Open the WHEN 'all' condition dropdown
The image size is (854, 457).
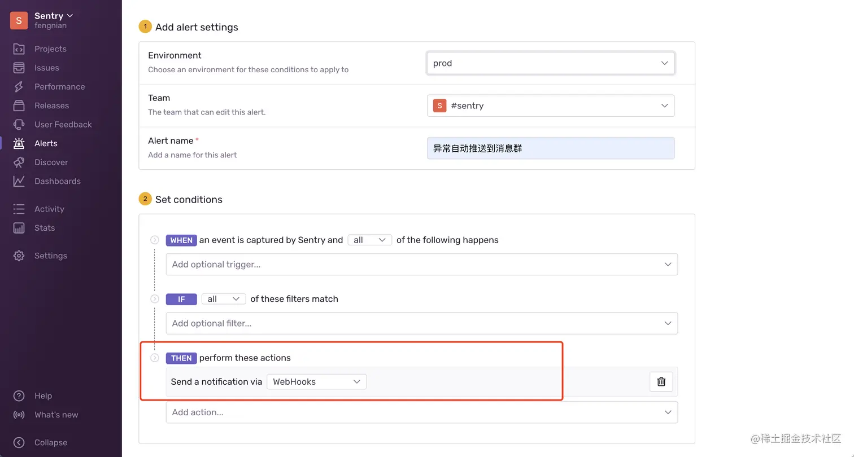(370, 240)
